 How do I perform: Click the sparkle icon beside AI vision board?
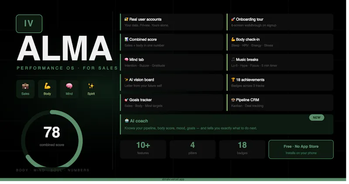pyautogui.click(x=126, y=80)
